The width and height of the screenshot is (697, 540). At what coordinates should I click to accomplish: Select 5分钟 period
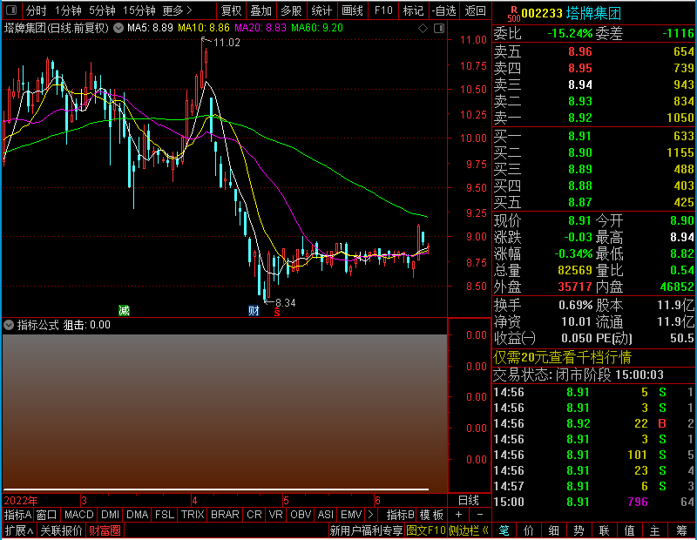(102, 10)
